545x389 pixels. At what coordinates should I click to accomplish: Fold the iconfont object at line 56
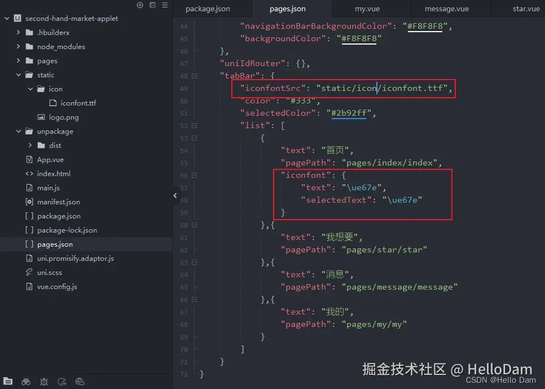point(194,176)
